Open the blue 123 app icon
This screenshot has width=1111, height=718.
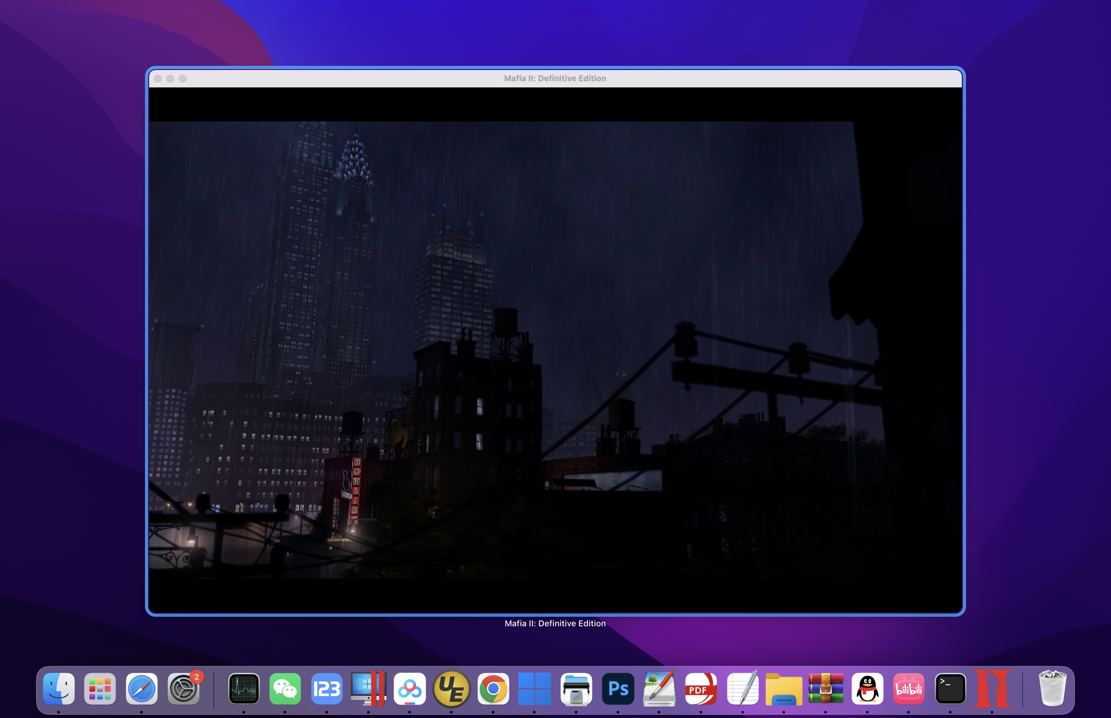click(x=326, y=689)
